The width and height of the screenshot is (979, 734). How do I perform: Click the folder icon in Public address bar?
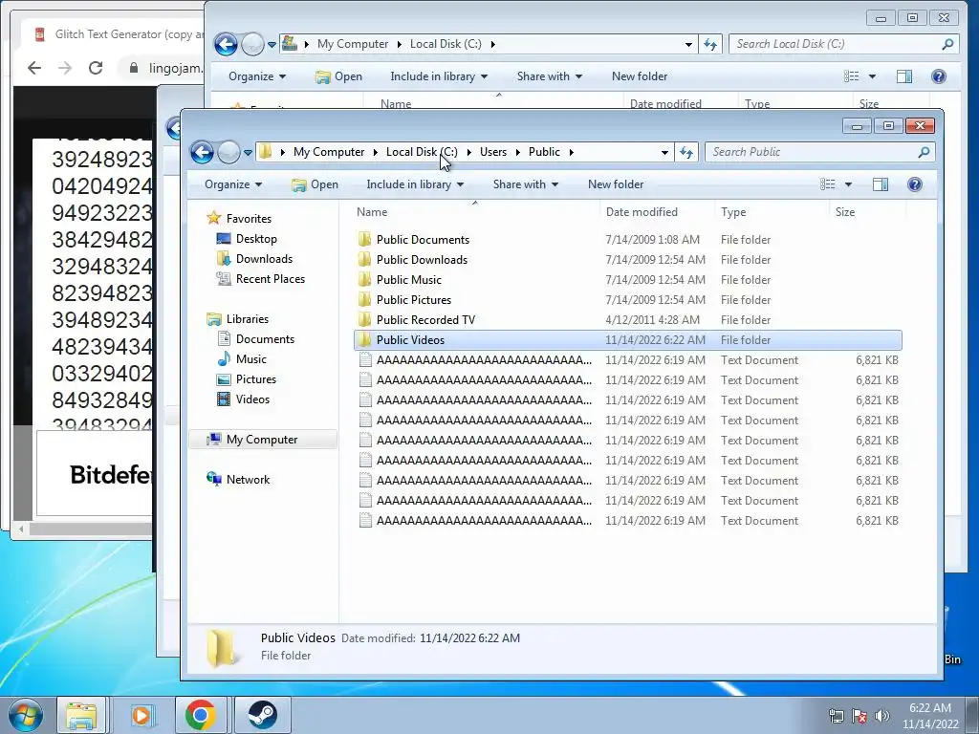point(266,152)
